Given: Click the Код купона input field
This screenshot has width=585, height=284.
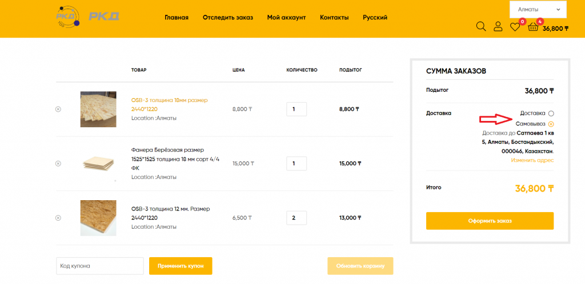Looking at the screenshot, I should pos(99,266).
